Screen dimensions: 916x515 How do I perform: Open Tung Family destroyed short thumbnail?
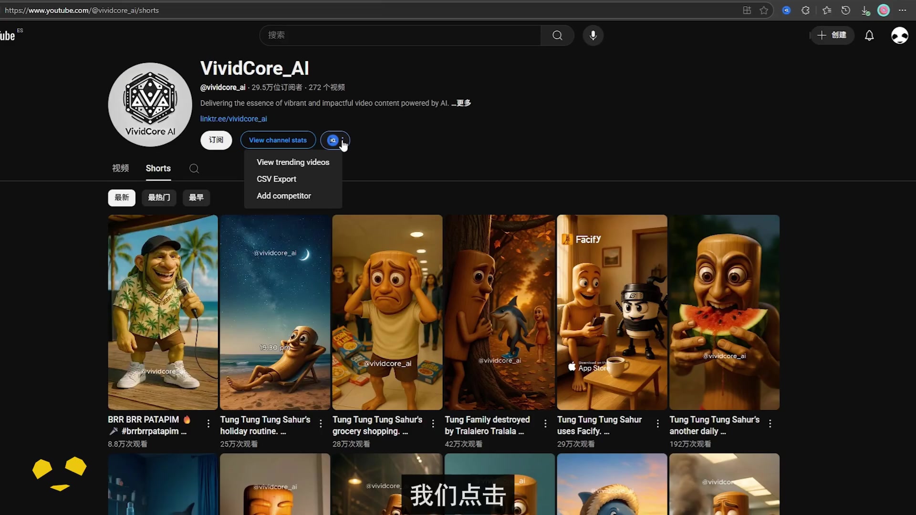tap(500, 312)
